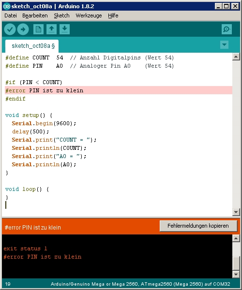Select the sketch_oct08a tab

32,46
